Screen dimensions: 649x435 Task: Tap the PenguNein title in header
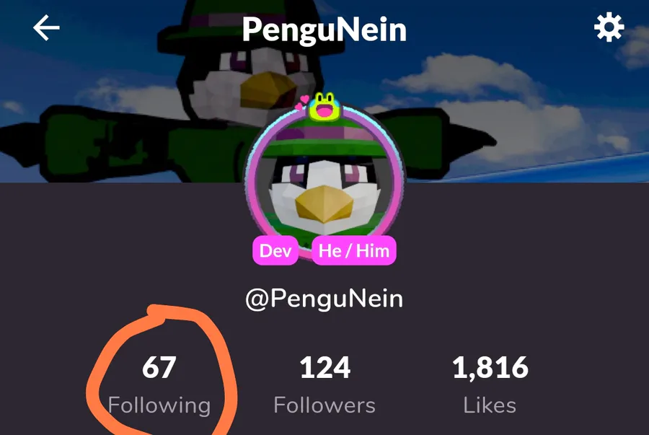(x=324, y=29)
